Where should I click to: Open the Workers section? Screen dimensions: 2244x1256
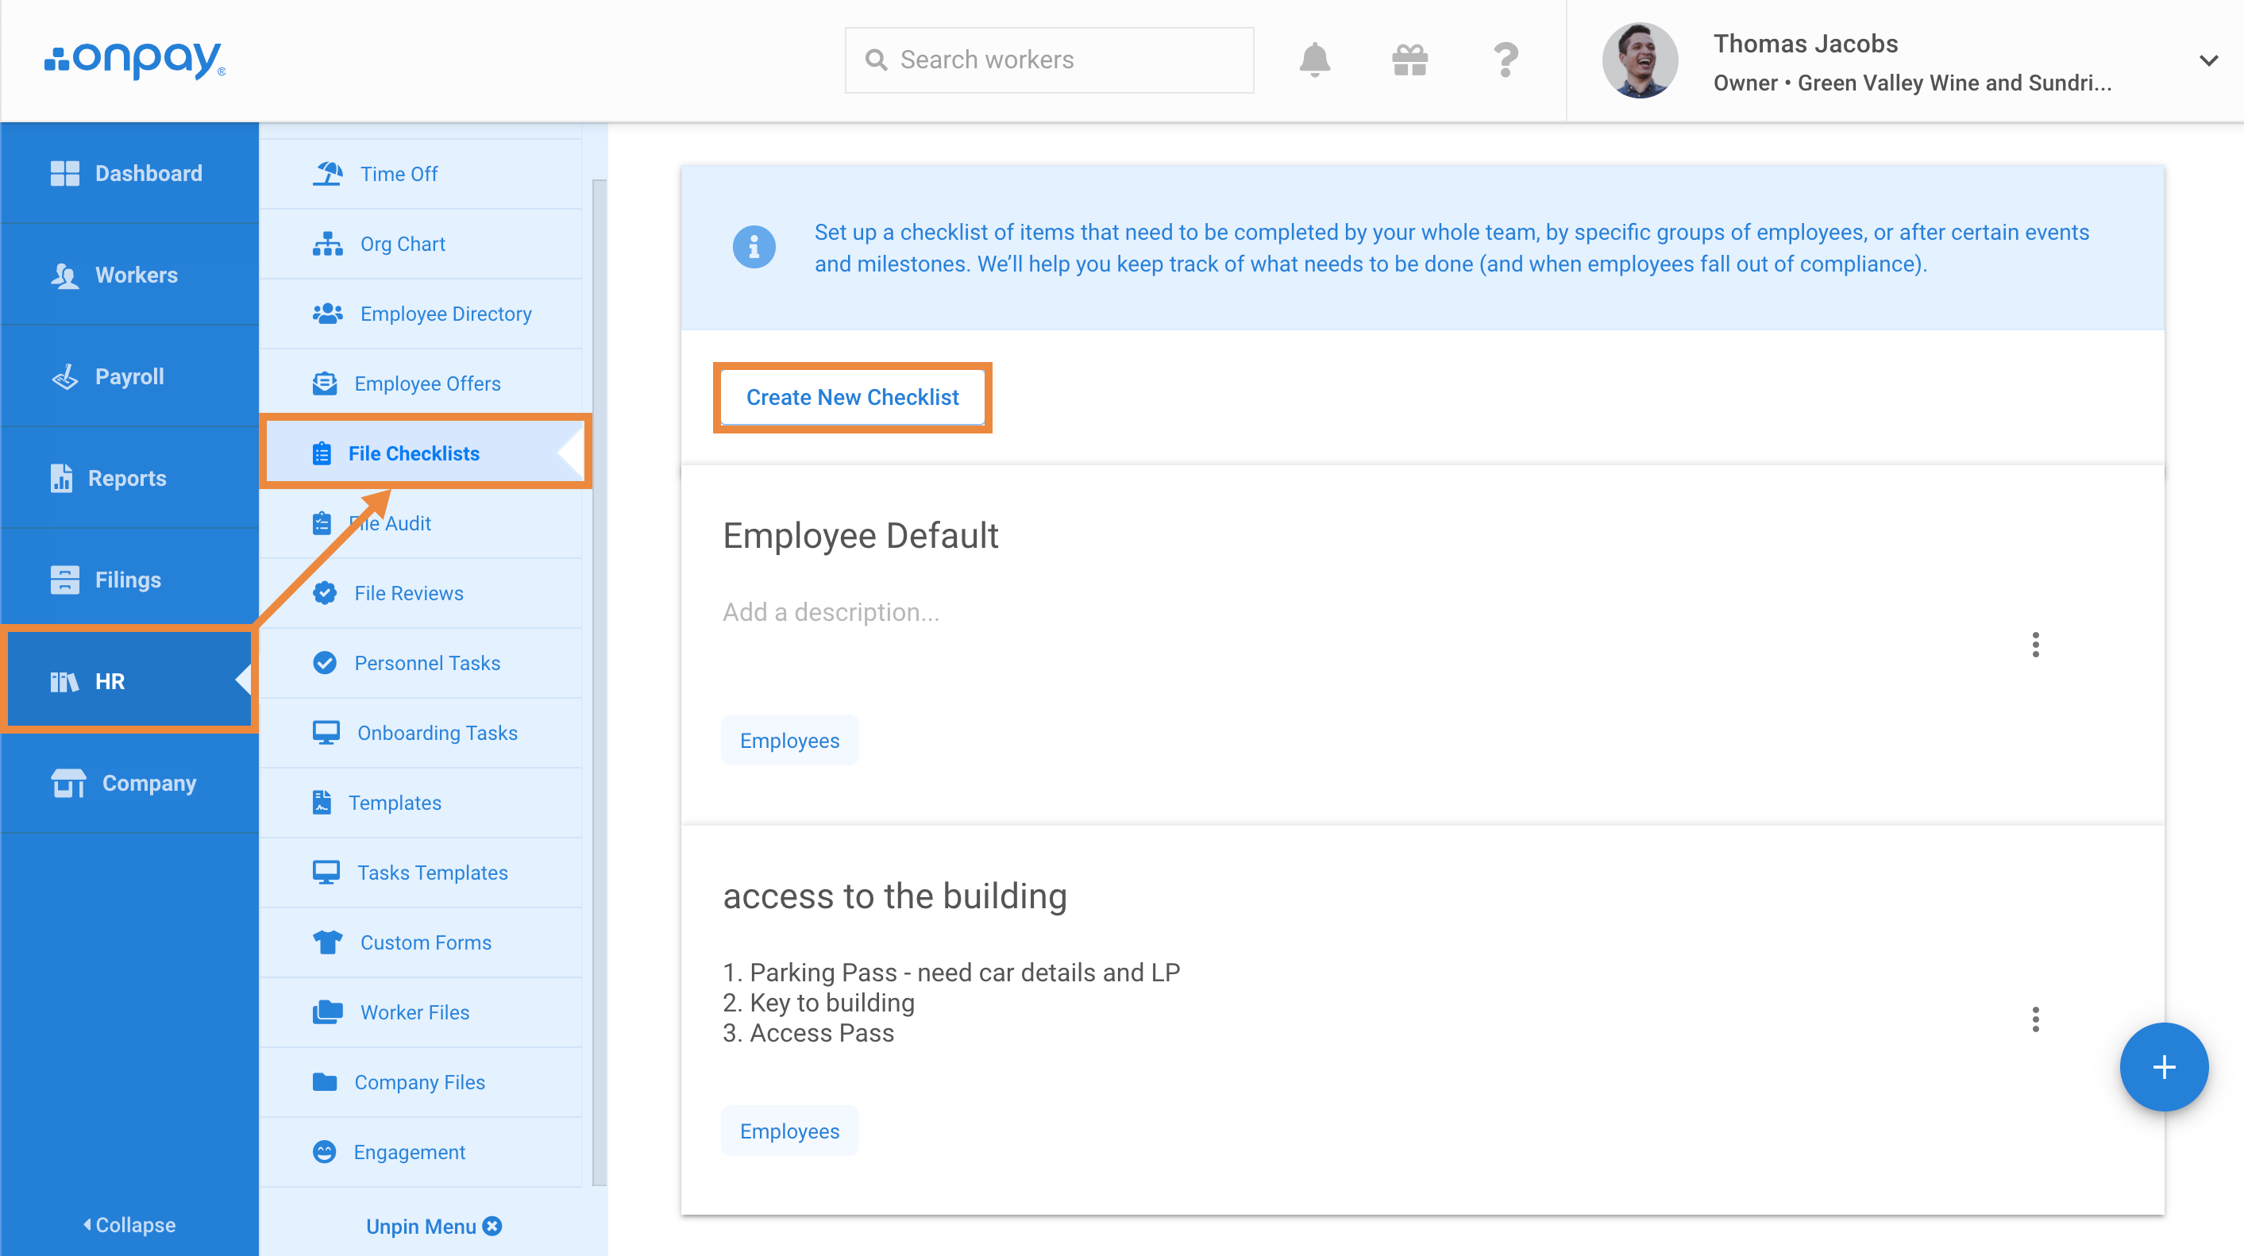click(129, 275)
